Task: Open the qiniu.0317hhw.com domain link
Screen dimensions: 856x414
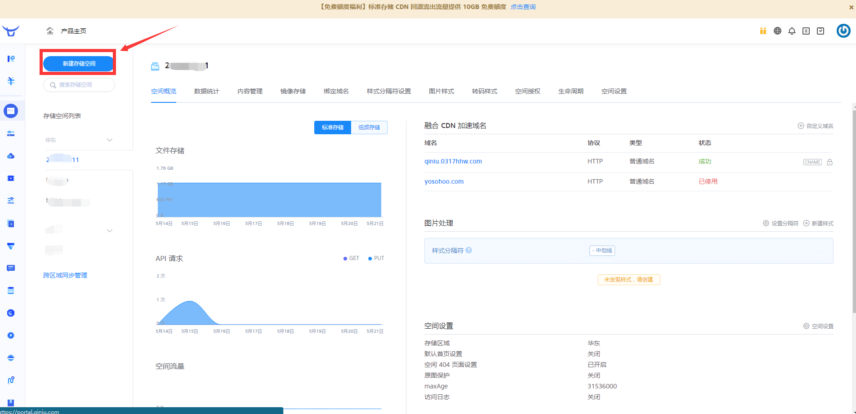Action: pos(453,161)
